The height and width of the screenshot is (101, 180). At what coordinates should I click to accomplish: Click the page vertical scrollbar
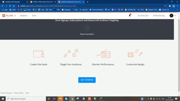pos(179,55)
